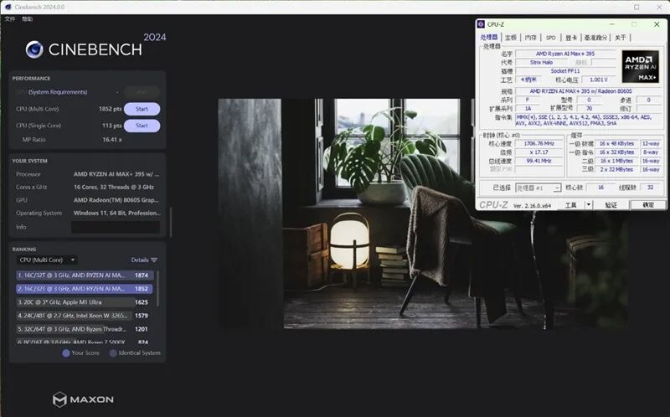Open the CPU (Multi Core) ranking dropdown
The image size is (670, 417).
tap(47, 260)
